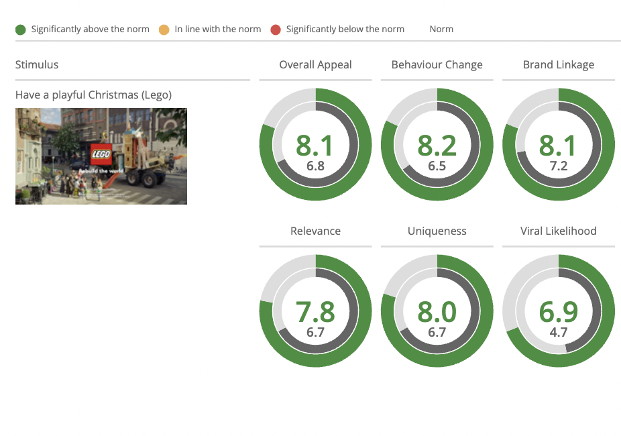Image resolution: width=621 pixels, height=436 pixels.
Task: Select the 'Norm' legend label
Action: coord(441,30)
